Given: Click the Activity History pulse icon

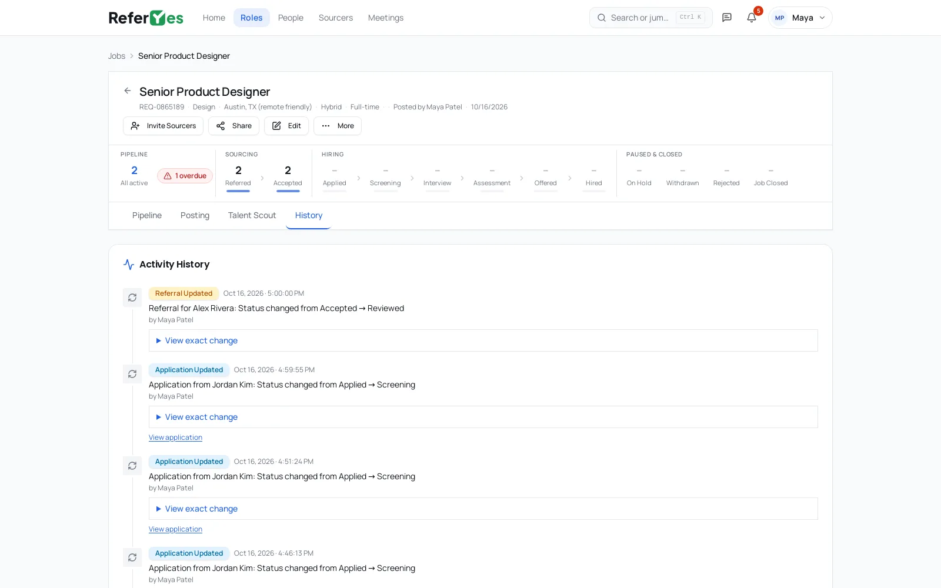Looking at the screenshot, I should pos(129,265).
